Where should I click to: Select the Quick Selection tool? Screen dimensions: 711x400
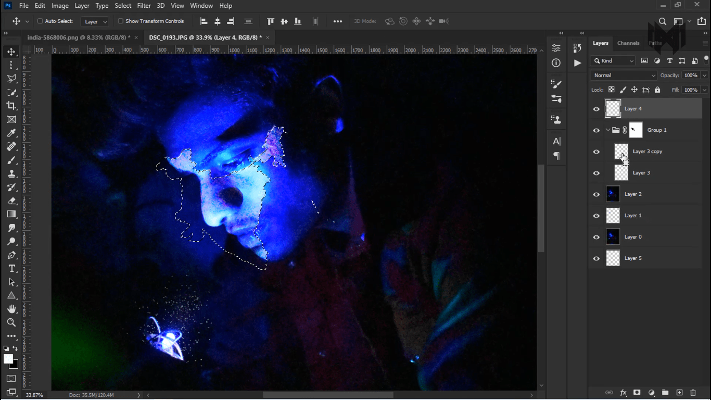(11, 92)
